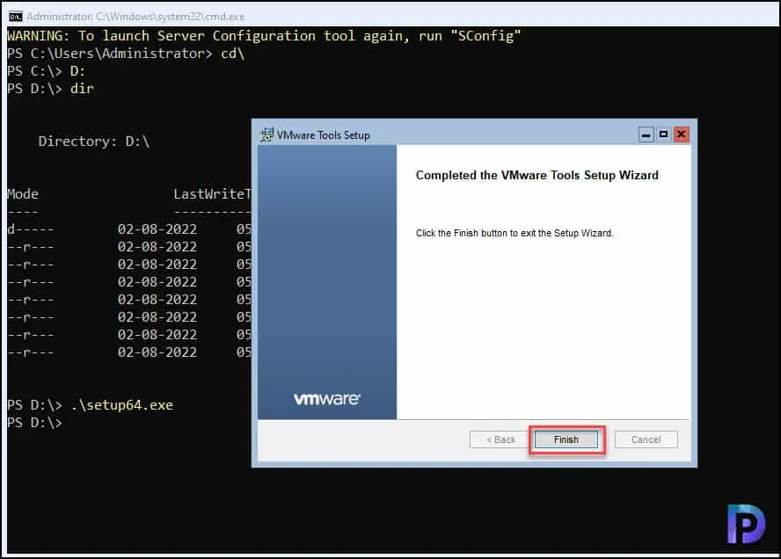Cancel the VMware Tools Setup wizard

click(646, 439)
